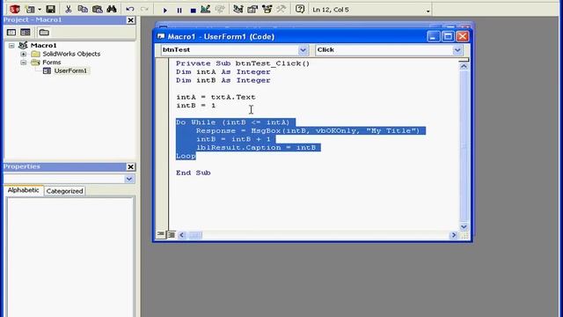Image resolution: width=563 pixels, height=317 pixels.
Task: Click the 'Loop' keyword line
Action: pyautogui.click(x=186, y=156)
